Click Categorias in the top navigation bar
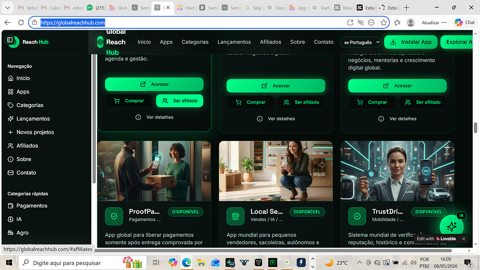This screenshot has height=270, width=480. [x=195, y=42]
